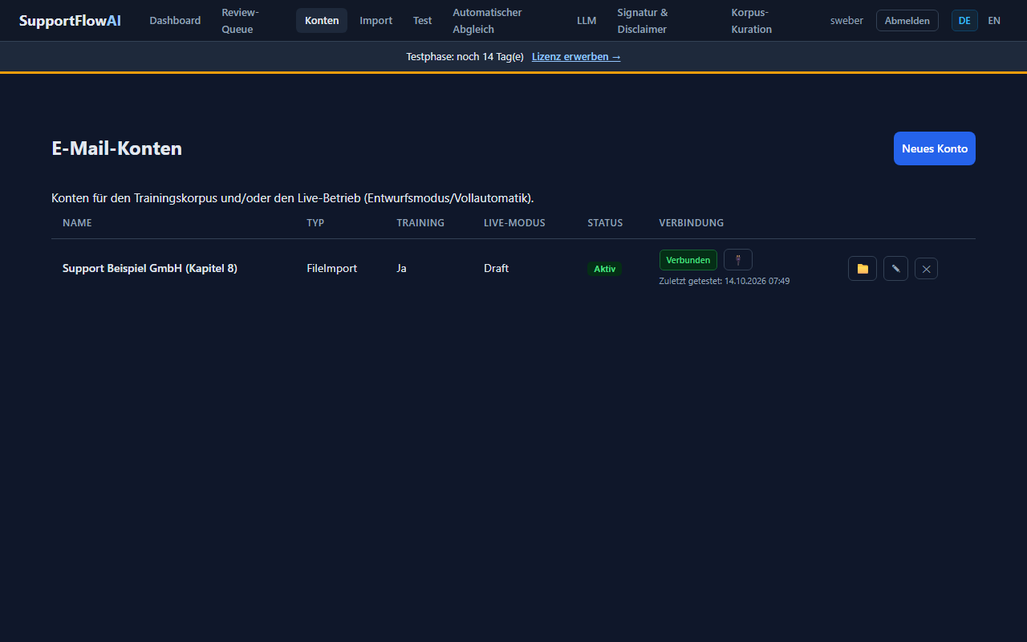Create account via Neues Konto
Screen dimensions: 1027x642
tap(935, 148)
